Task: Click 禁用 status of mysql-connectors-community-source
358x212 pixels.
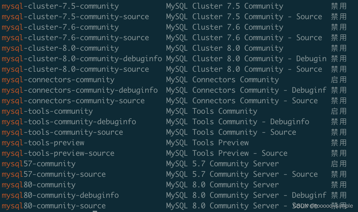Action: 339,101
